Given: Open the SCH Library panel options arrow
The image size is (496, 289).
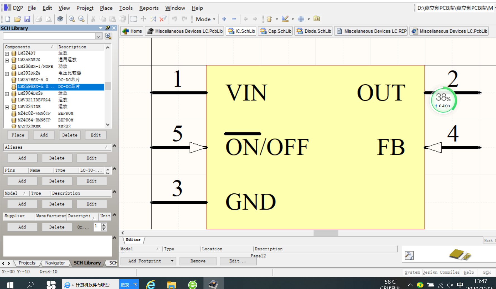Looking at the screenshot, I should click(101, 28).
